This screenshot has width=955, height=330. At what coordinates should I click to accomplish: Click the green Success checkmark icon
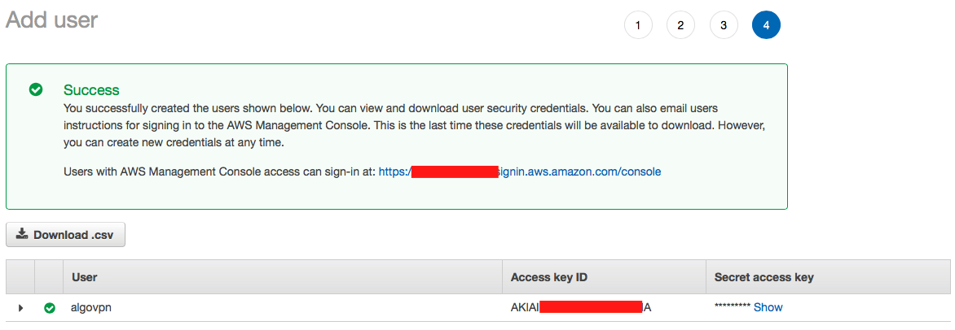[x=36, y=90]
